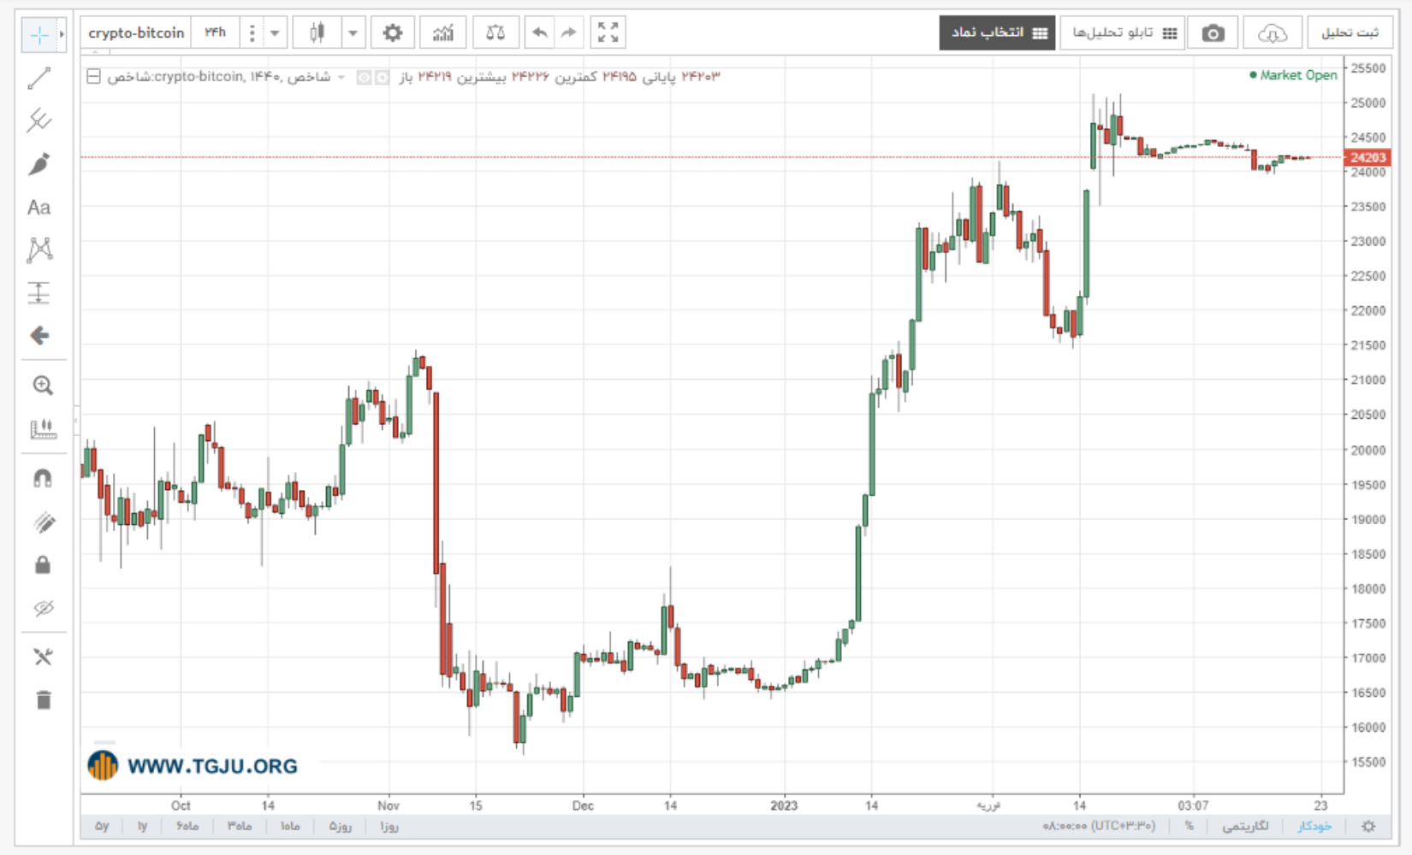1412x855 pixels.
Task: Activate the zoom-in magnifier tool
Action: point(43,386)
